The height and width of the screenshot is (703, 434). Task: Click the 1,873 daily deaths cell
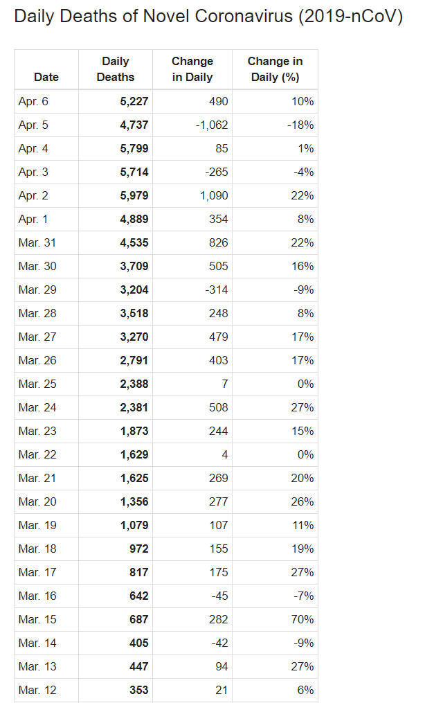(x=134, y=431)
